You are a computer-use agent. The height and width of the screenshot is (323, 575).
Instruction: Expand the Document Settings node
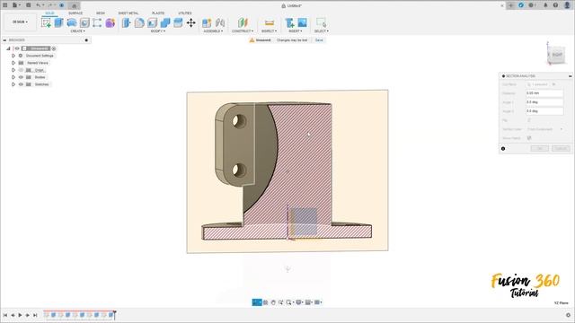(x=13, y=56)
